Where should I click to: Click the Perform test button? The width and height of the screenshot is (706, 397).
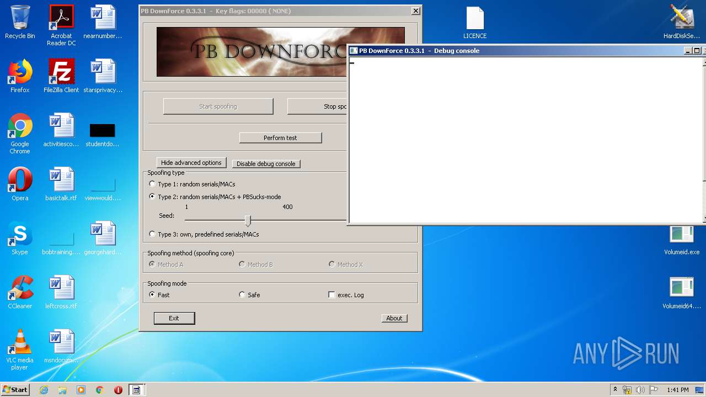point(280,138)
